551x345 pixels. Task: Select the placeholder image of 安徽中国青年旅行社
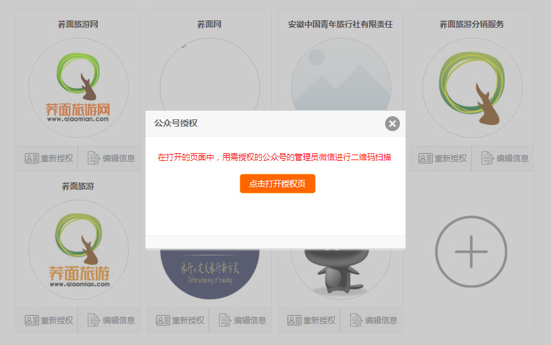(x=341, y=74)
